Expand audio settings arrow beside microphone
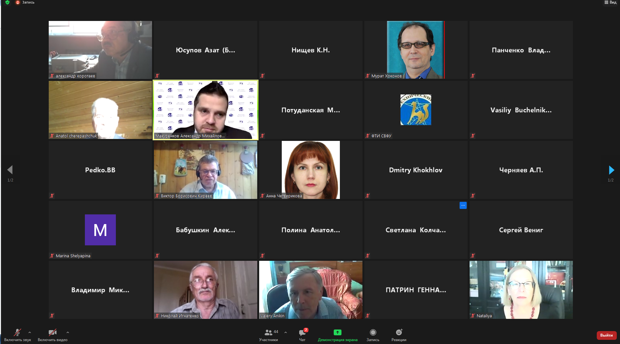Viewport: 620px width, 344px height. pos(30,332)
